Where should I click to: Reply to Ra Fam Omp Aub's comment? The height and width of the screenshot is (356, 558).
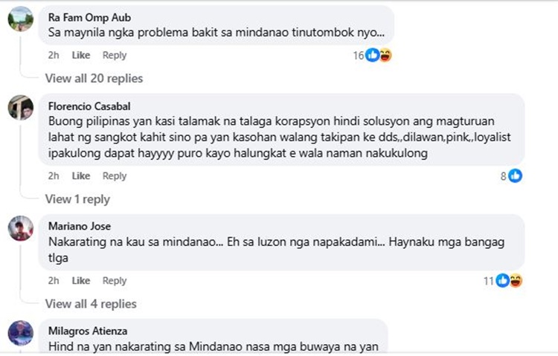coord(115,55)
